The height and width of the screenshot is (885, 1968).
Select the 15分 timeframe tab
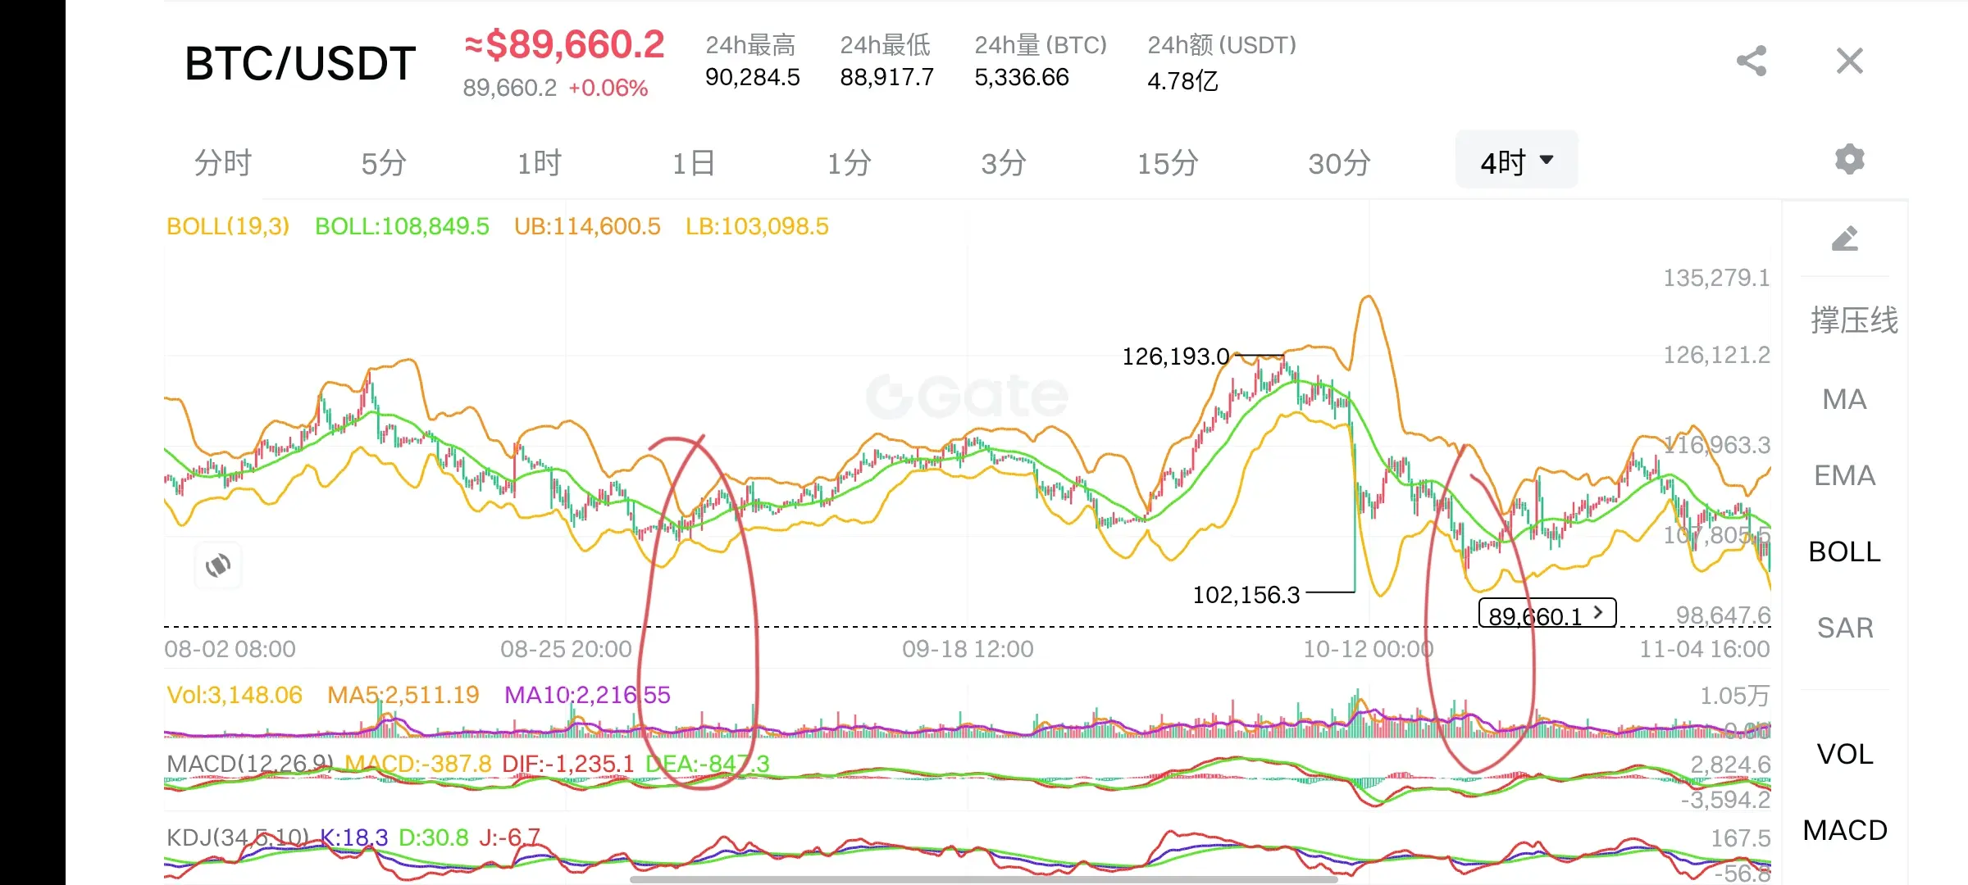click(1167, 163)
